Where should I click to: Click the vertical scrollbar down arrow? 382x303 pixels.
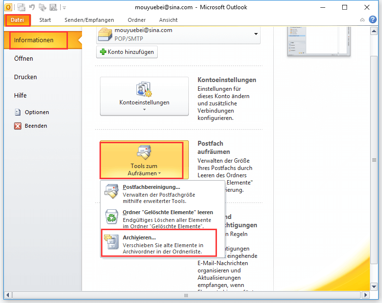coord(374,286)
